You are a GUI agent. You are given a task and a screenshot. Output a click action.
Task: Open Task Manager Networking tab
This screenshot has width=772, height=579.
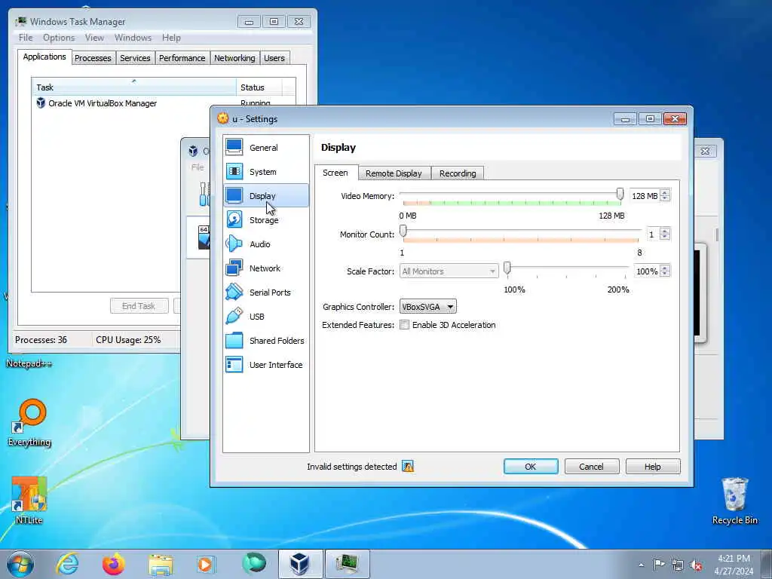click(x=234, y=58)
